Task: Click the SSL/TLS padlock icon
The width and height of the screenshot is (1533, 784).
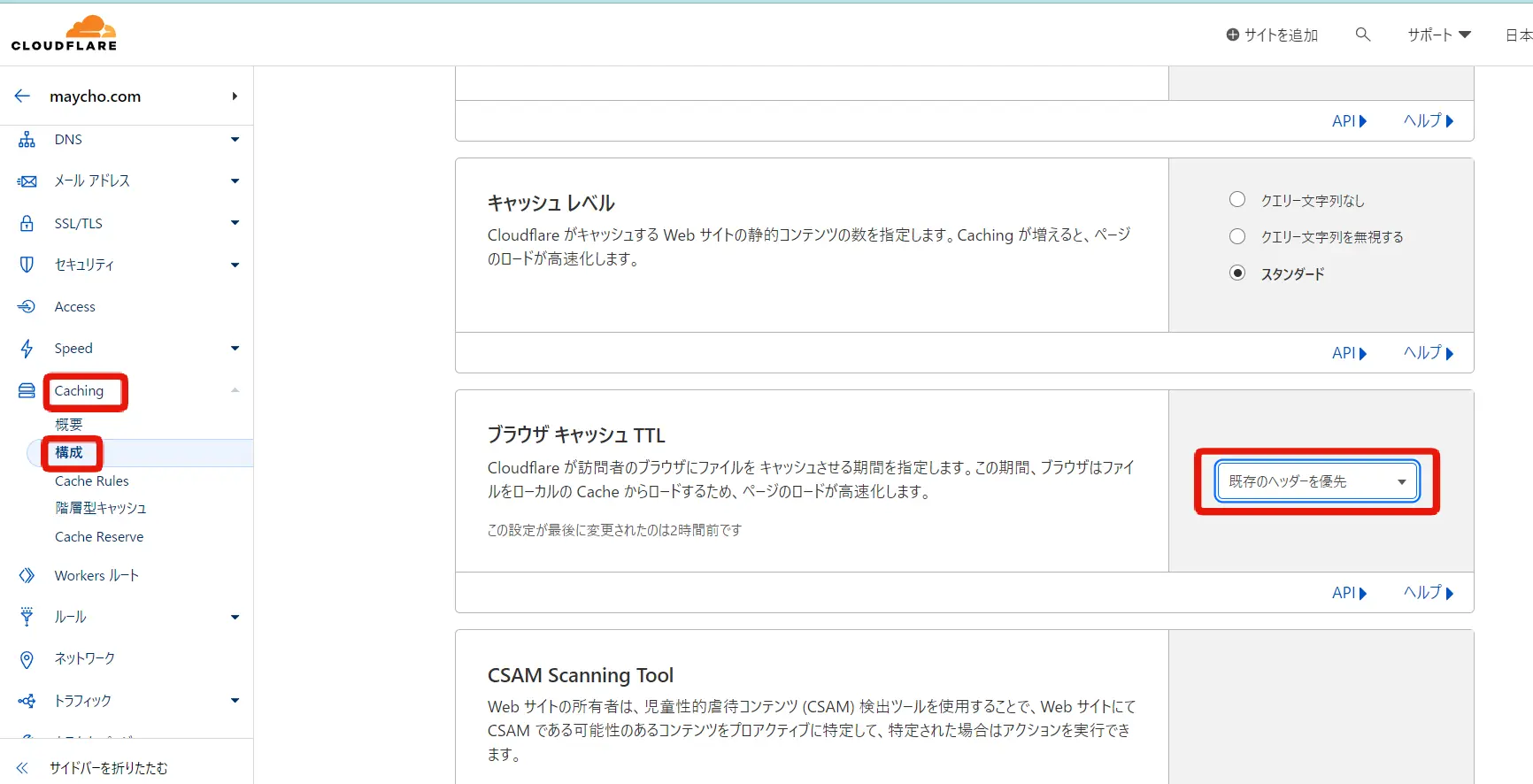Action: (27, 223)
